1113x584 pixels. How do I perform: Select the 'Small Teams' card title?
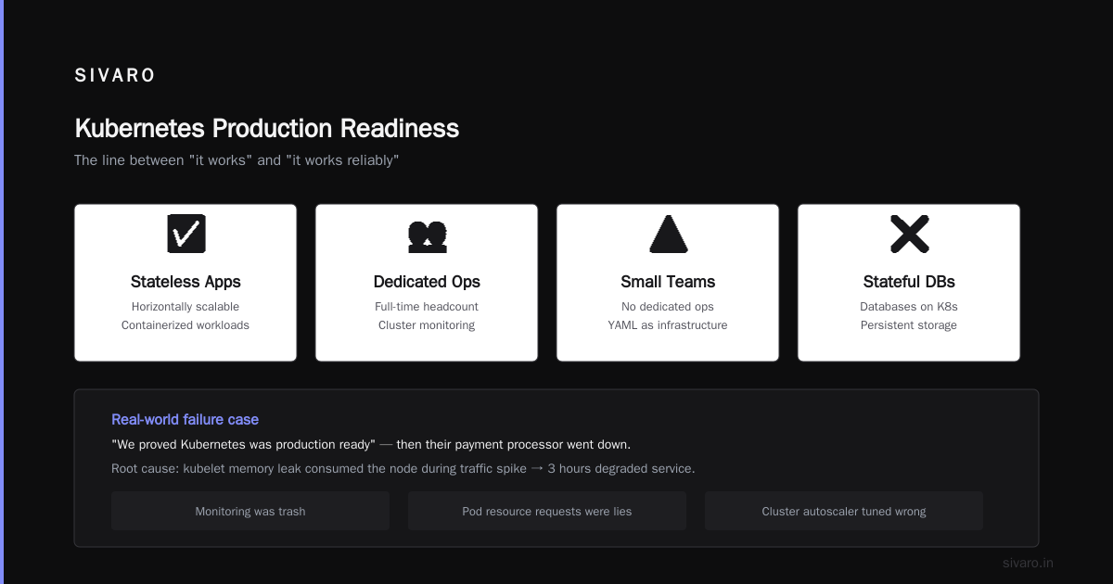click(x=668, y=282)
